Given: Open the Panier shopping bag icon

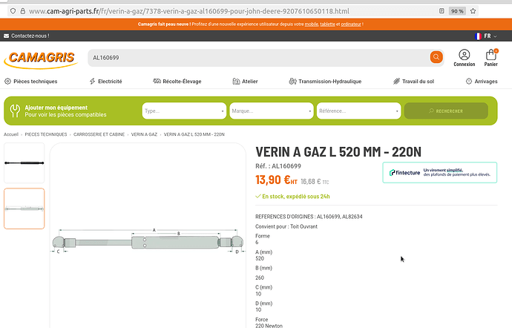Looking at the screenshot, I should (x=490, y=54).
